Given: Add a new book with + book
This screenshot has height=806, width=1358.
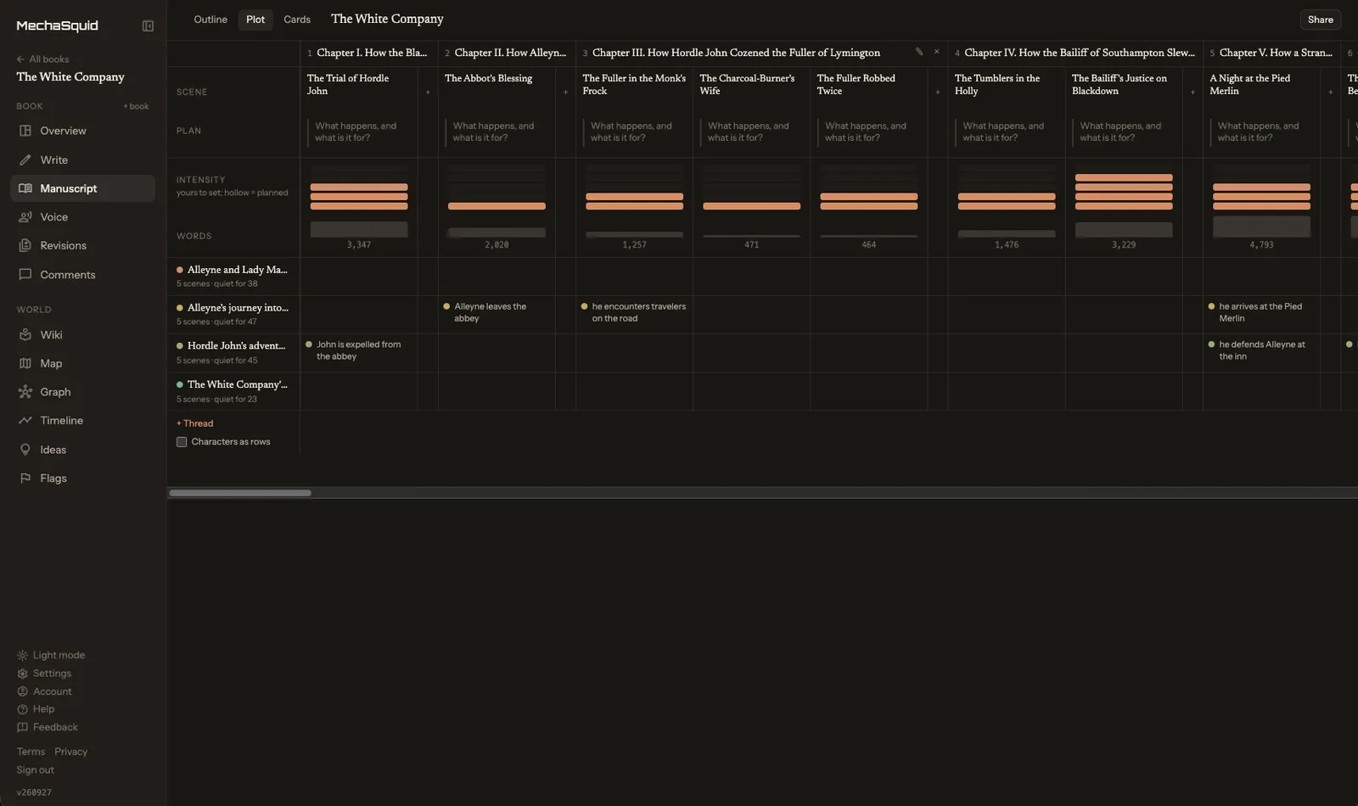Looking at the screenshot, I should pyautogui.click(x=136, y=106).
